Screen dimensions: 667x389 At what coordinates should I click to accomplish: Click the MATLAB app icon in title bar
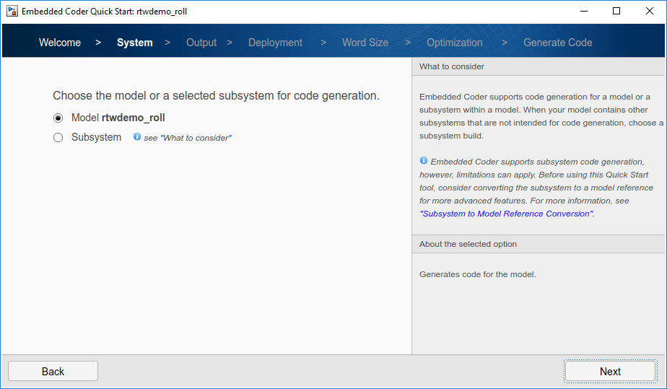point(12,12)
